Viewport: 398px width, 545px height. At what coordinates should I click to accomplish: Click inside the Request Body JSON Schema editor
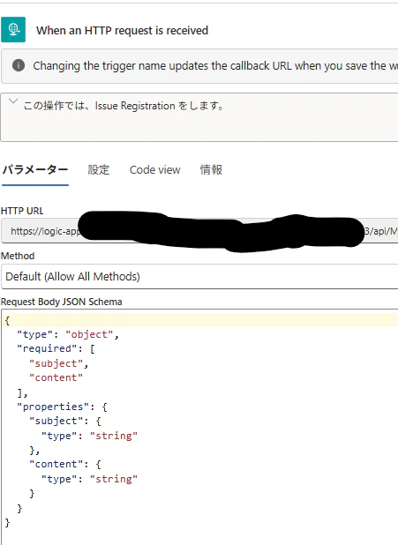199,428
